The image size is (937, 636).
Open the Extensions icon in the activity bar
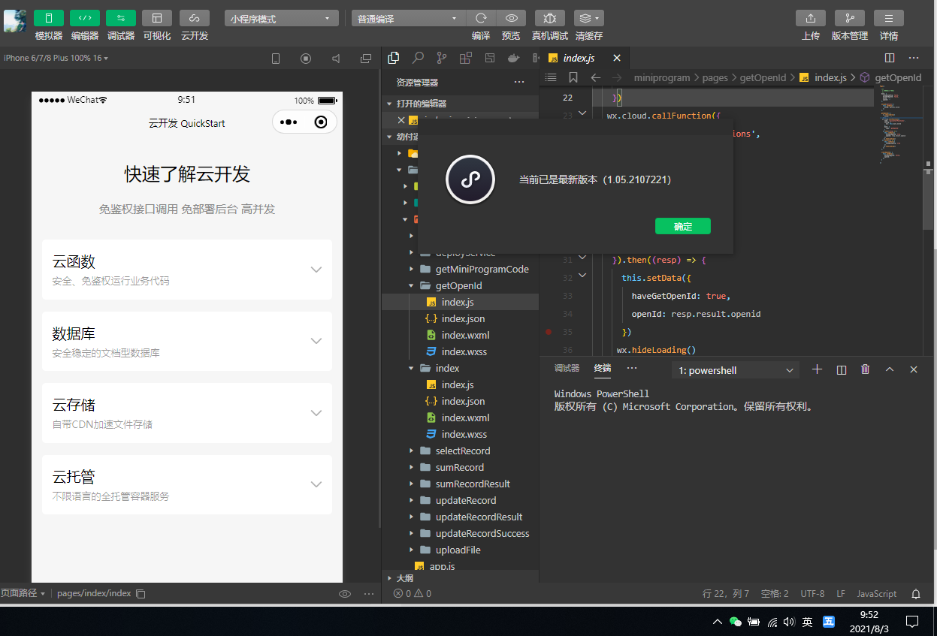tap(466, 57)
